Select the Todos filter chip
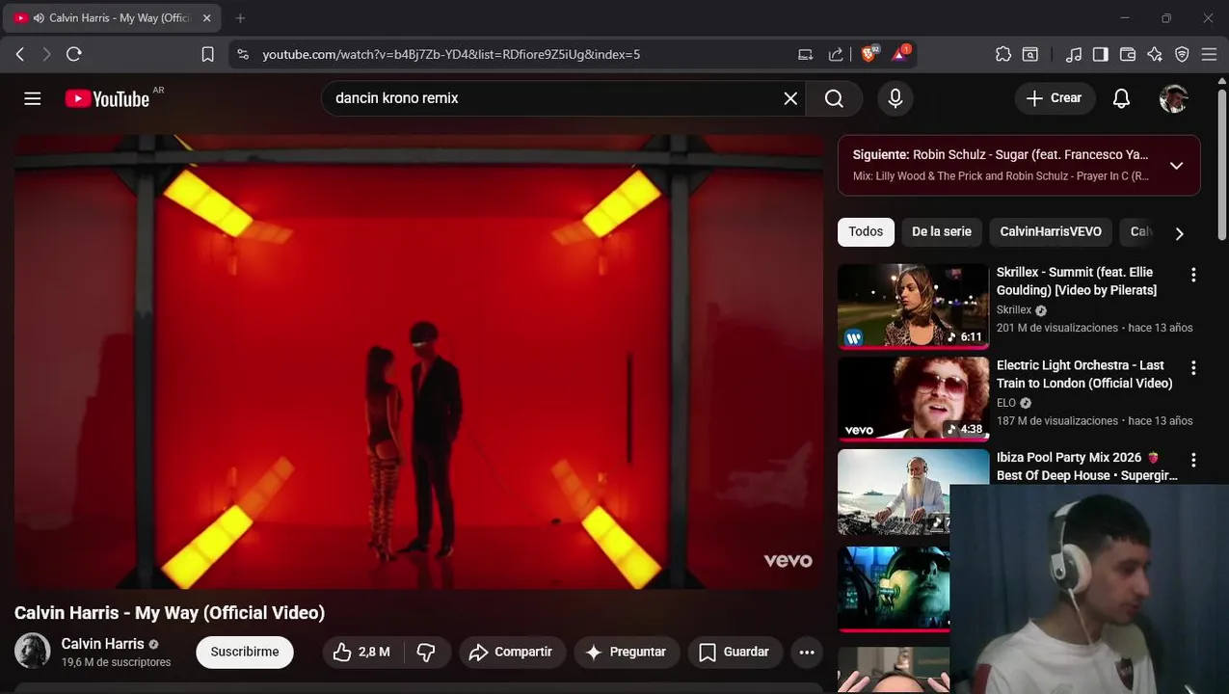The width and height of the screenshot is (1229, 694). point(866,231)
